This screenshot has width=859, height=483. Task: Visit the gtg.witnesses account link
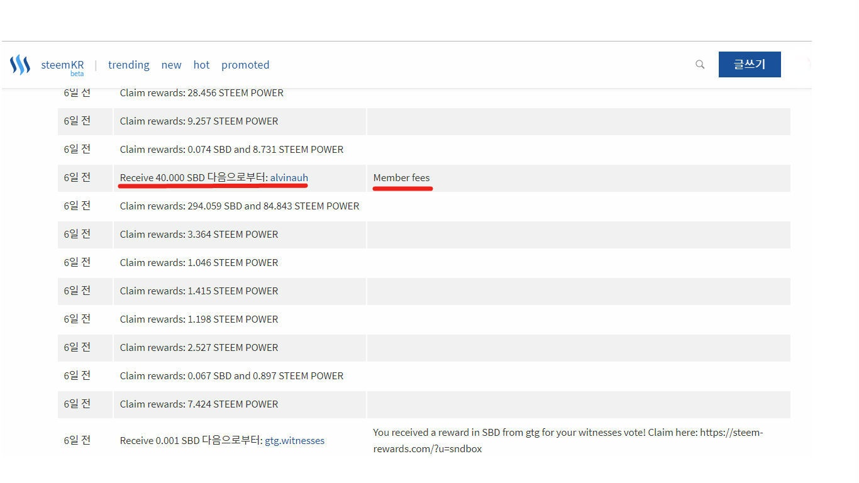click(295, 441)
